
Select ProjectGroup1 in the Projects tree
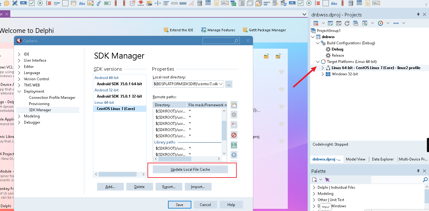pyautogui.click(x=329, y=31)
